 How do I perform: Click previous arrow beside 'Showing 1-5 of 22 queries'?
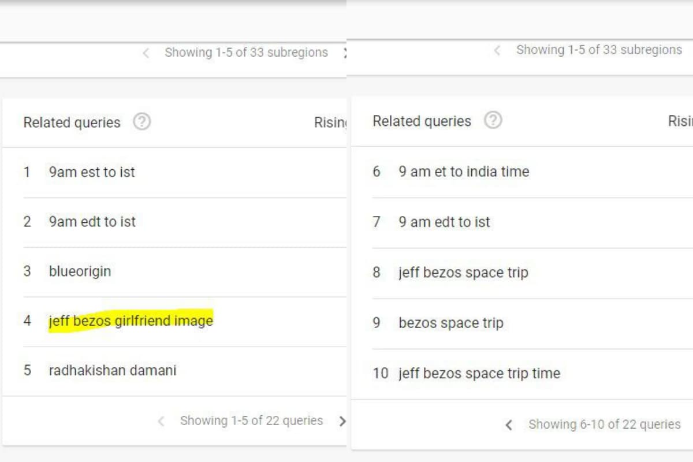161,421
